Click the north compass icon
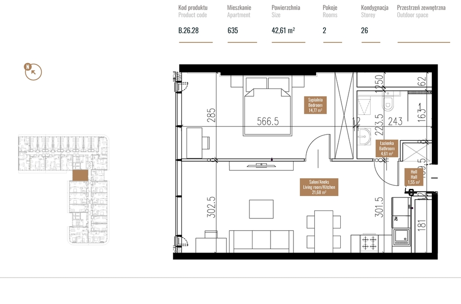461x304 pixels. 33,72
